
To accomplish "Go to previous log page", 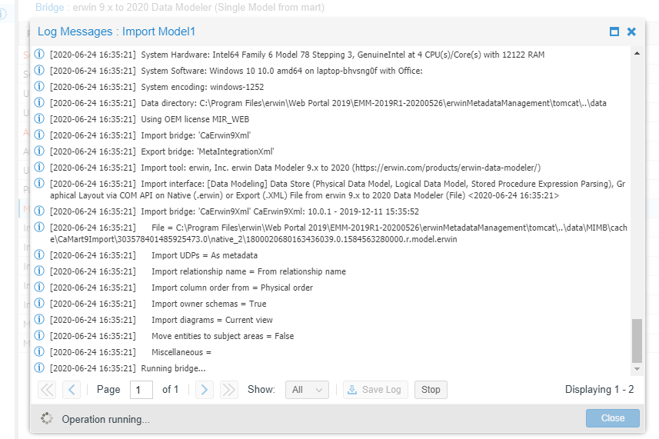I will coord(72,390).
